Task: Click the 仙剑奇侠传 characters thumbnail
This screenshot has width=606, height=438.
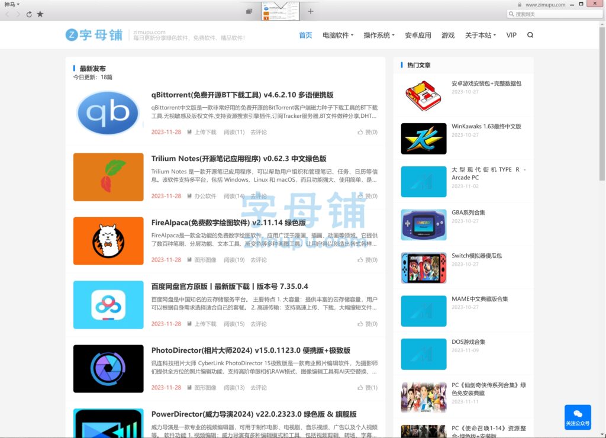Action: (424, 397)
